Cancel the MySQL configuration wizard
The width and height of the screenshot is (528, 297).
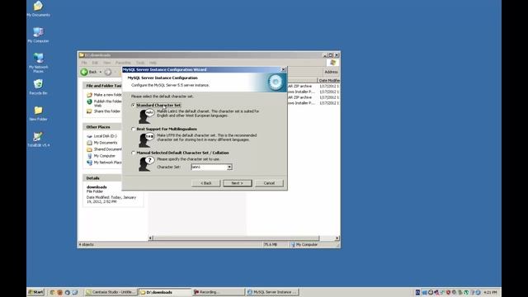(x=269, y=183)
